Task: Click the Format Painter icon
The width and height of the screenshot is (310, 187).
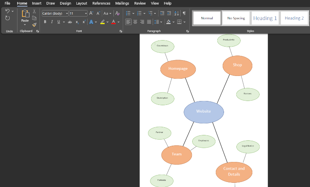Action: click(x=34, y=25)
